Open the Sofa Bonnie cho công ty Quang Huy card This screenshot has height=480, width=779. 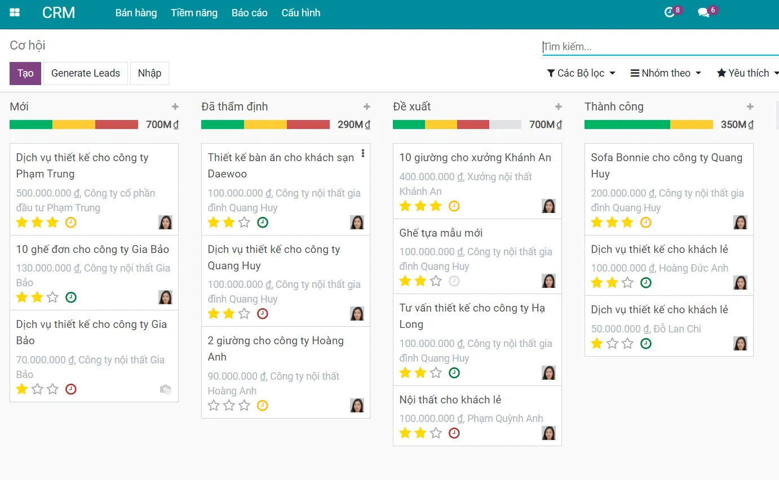(669, 189)
